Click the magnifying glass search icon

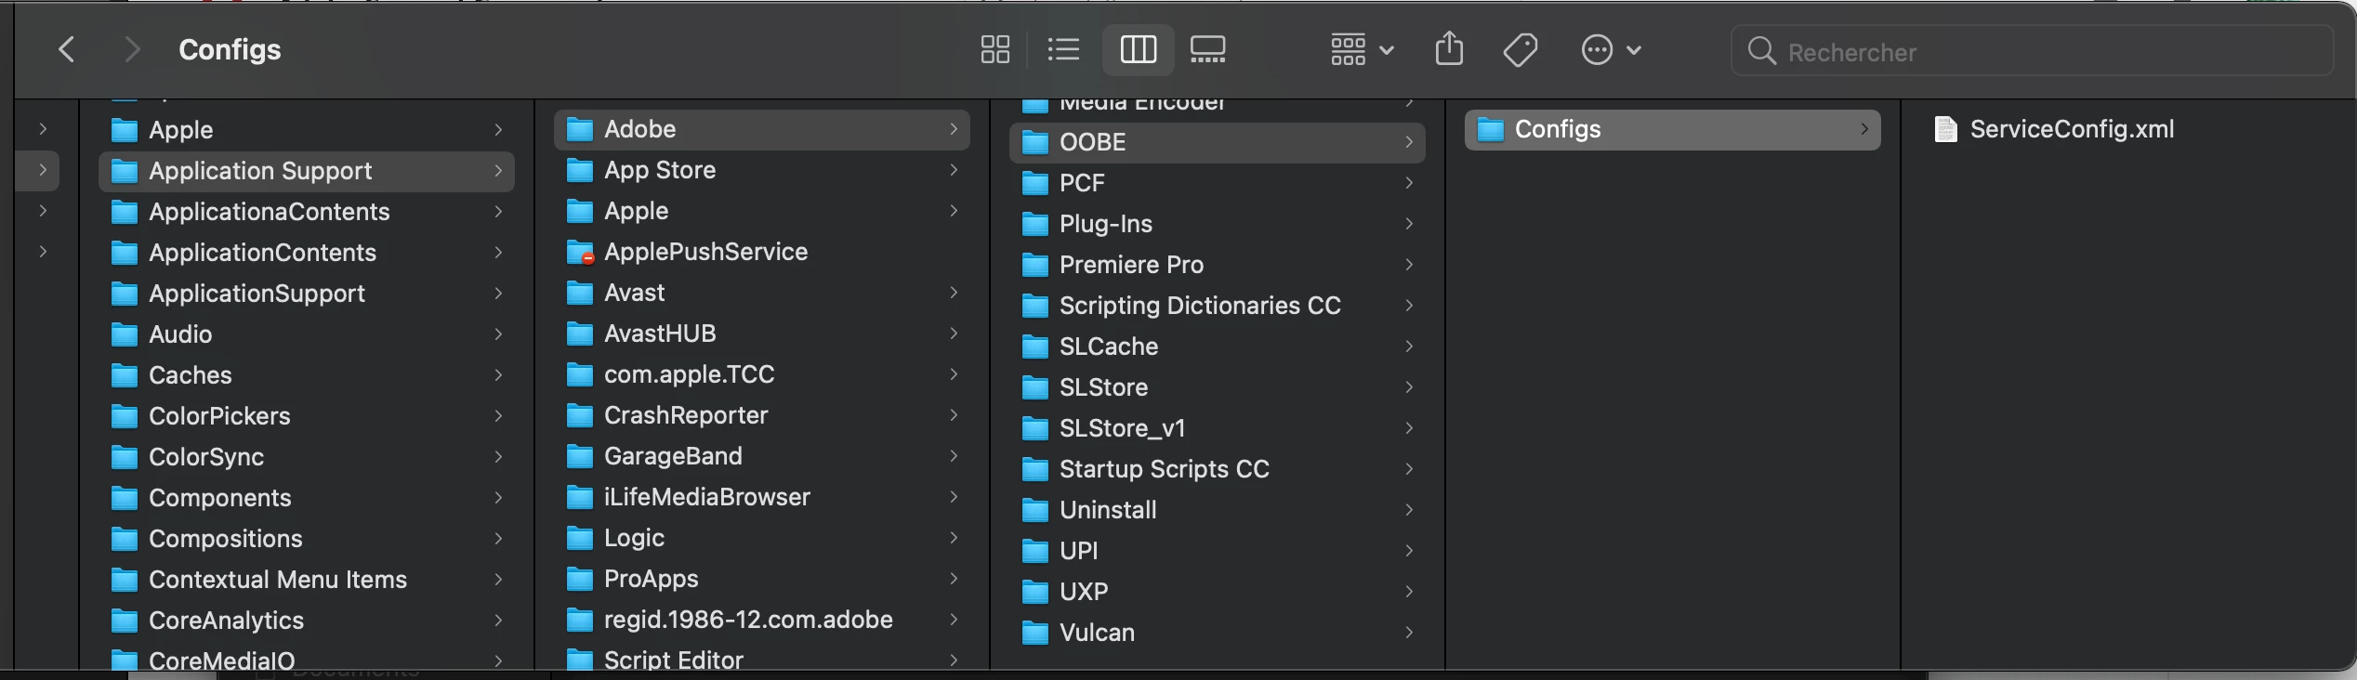tap(1761, 51)
